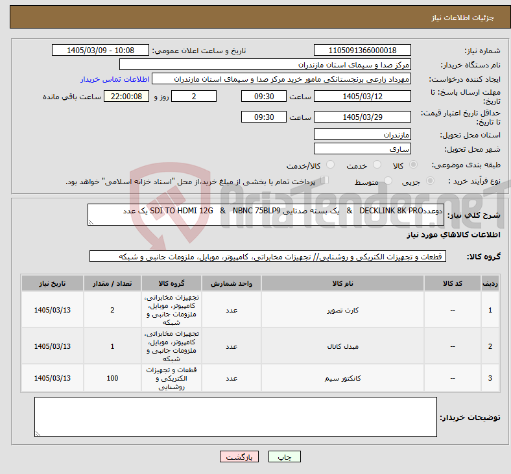
Task: Click the بازگشت back button
Action: click(x=239, y=456)
